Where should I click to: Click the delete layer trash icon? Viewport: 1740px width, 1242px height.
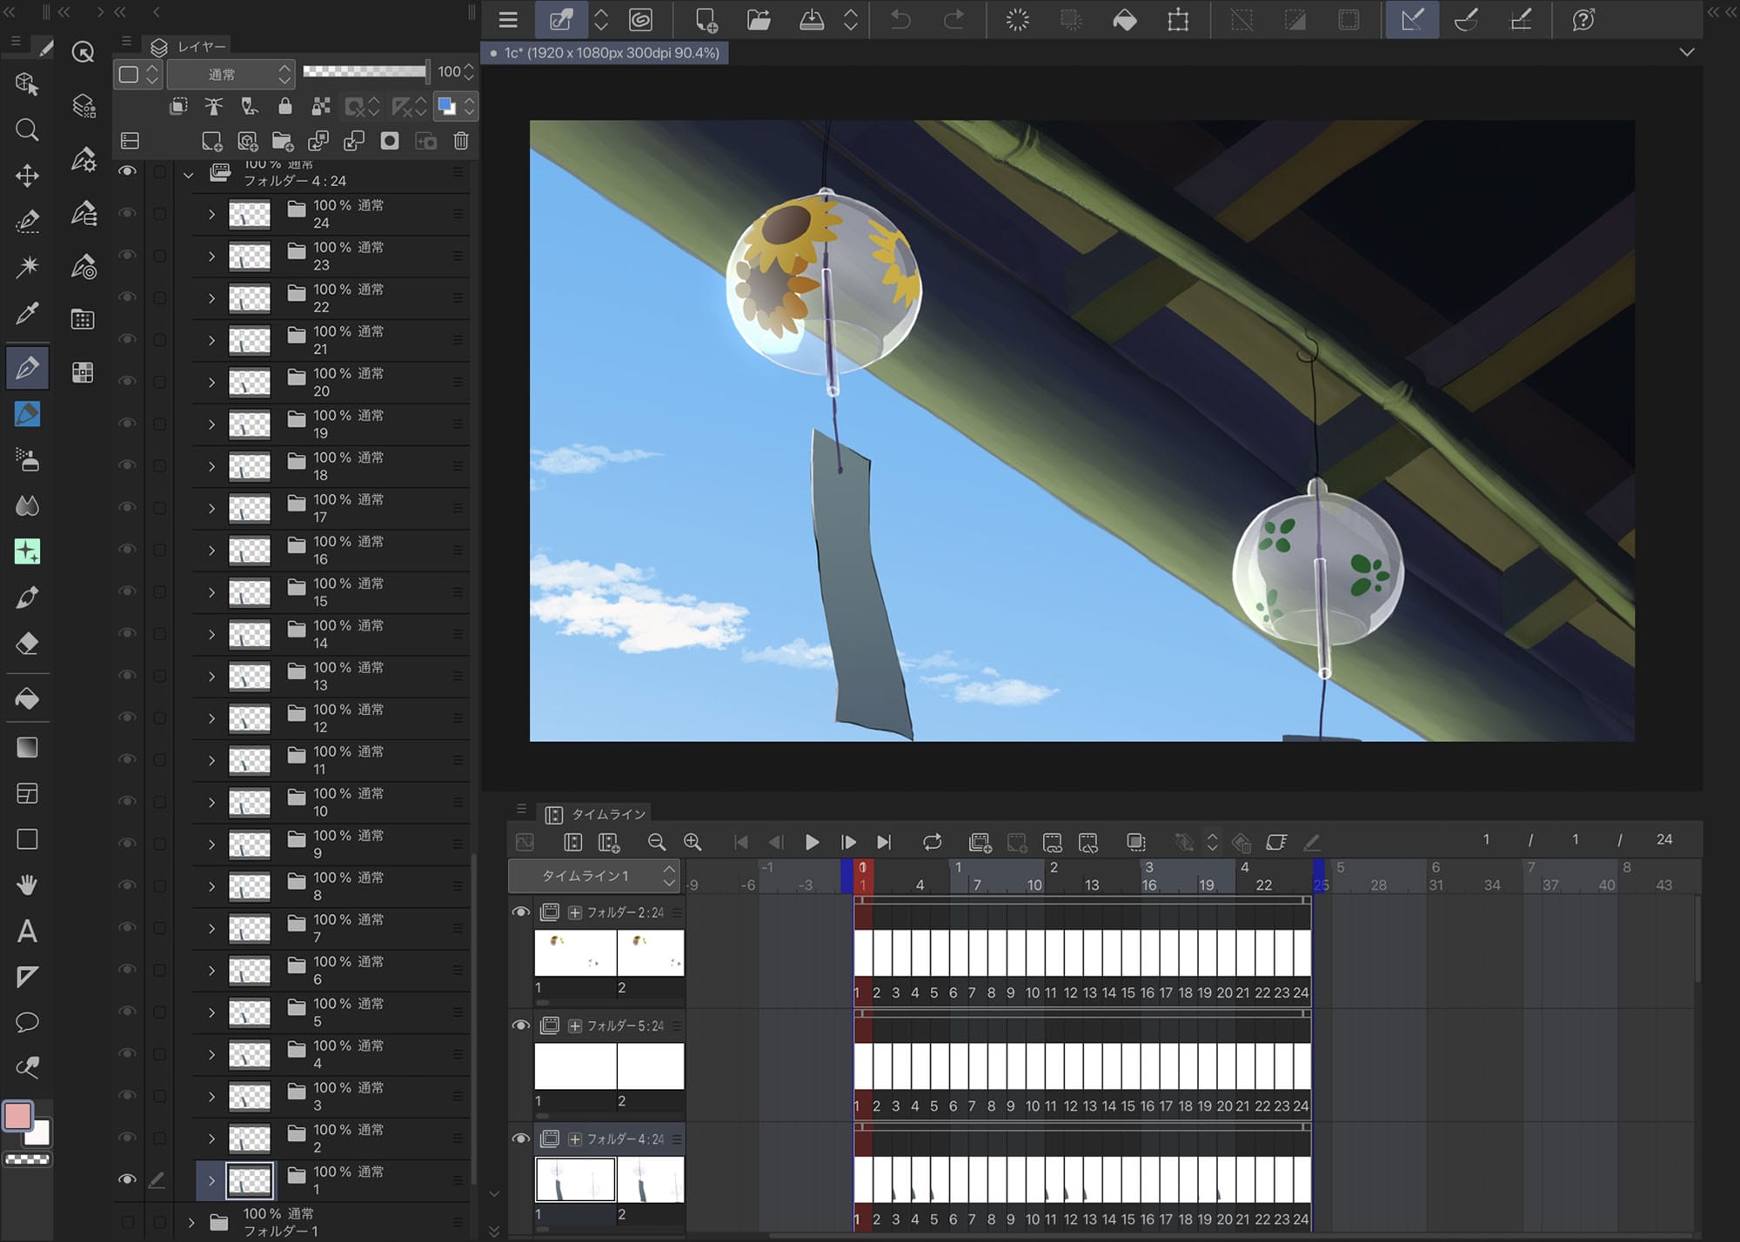pos(461,141)
